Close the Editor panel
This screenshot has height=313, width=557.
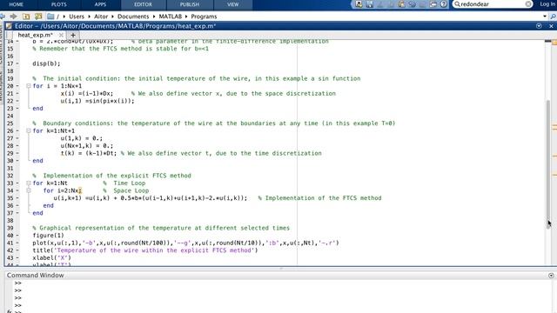[551, 26]
